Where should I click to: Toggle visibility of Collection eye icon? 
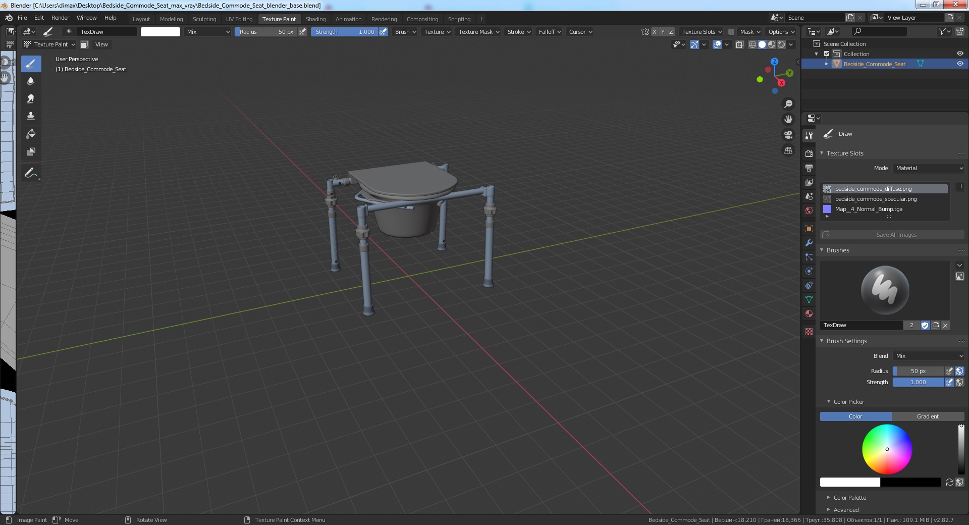960,54
